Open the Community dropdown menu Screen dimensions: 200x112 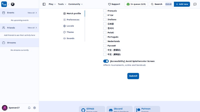point(75,4)
